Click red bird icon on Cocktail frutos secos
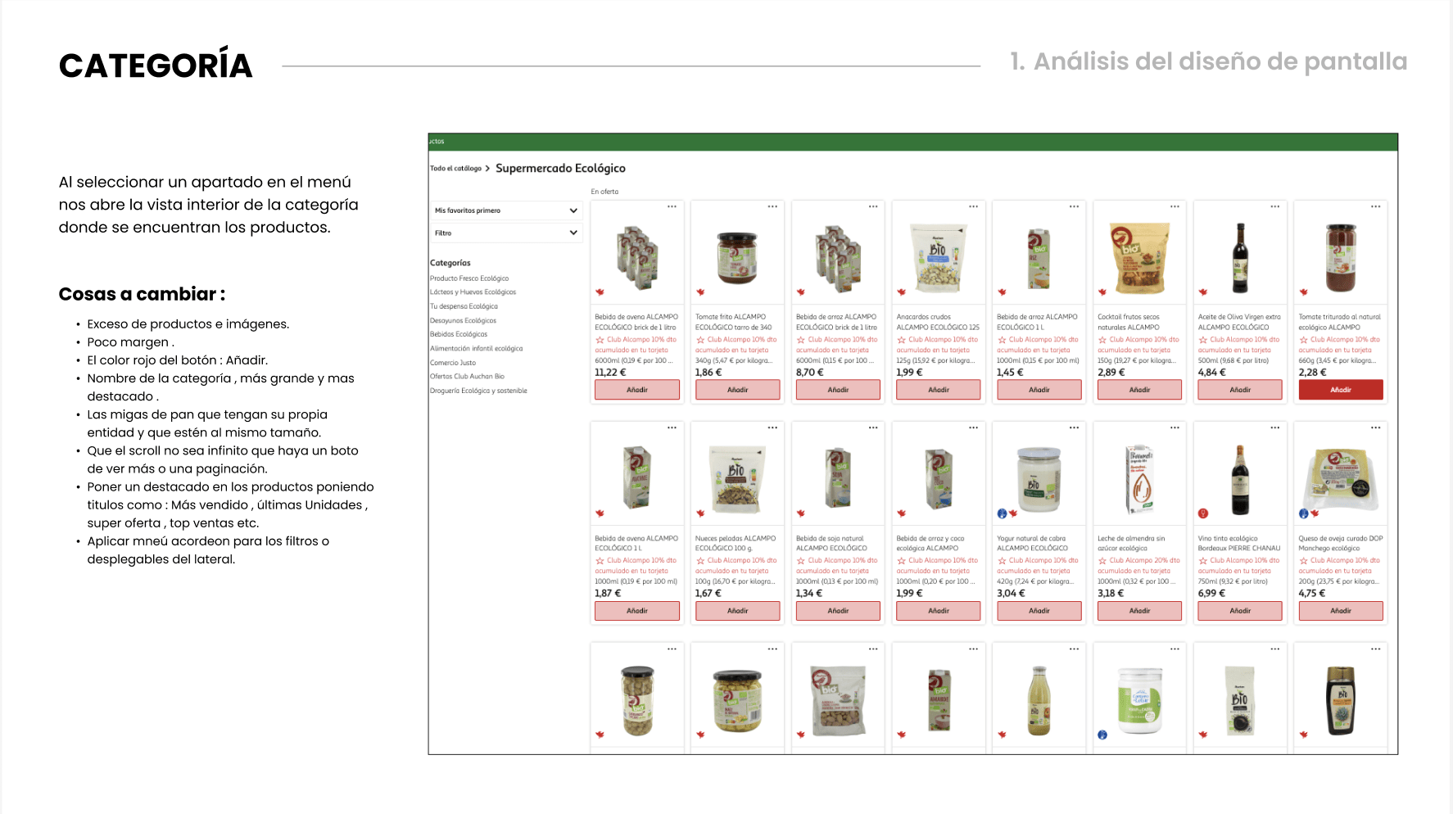This screenshot has height=814, width=1453. click(x=1102, y=292)
